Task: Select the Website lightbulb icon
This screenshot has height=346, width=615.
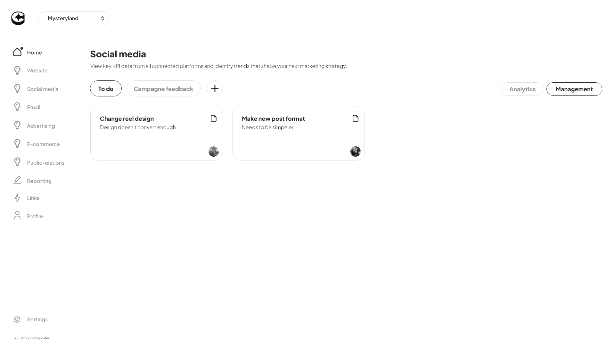Action: (18, 70)
